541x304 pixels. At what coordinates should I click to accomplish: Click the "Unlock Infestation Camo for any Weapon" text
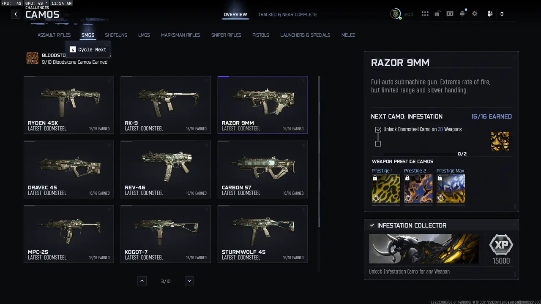(x=409, y=271)
